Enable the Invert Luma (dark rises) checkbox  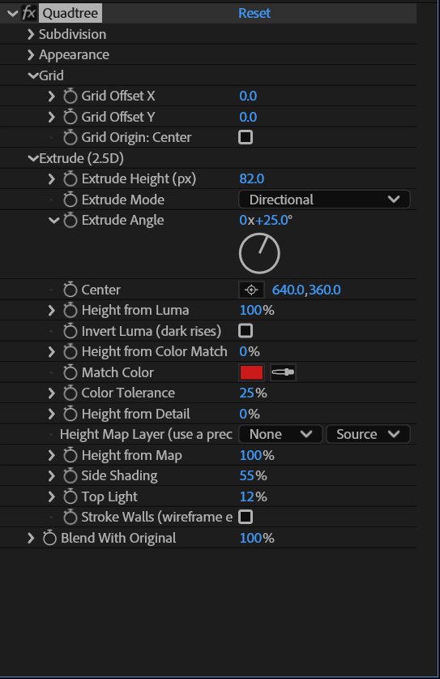246,331
